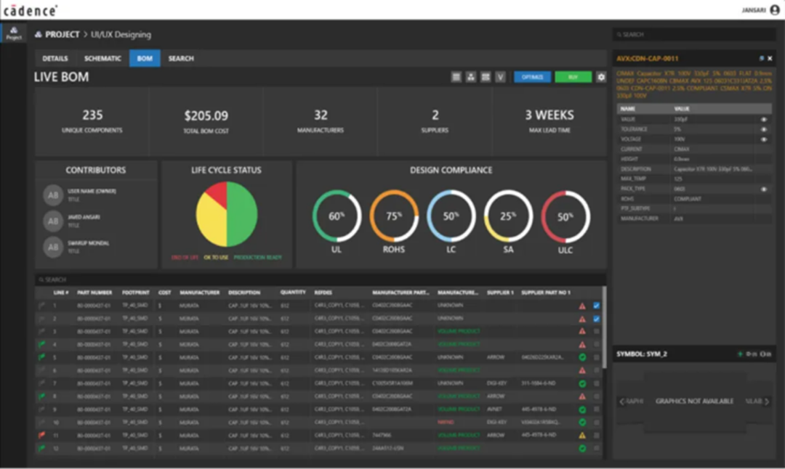Uncheck the checkbox on BOM line 1
785x469 pixels.
(x=597, y=306)
